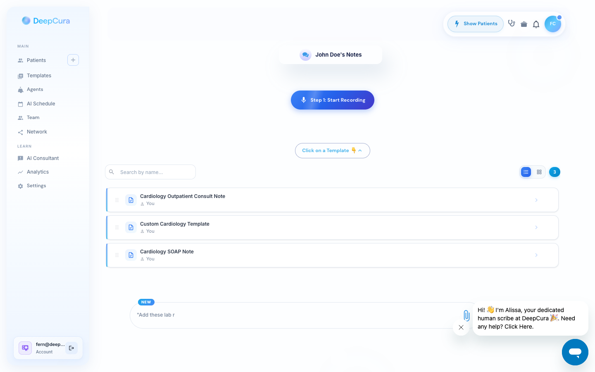This screenshot has height=372, width=595.
Task: Click the Patients people icon
Action: click(x=20, y=60)
